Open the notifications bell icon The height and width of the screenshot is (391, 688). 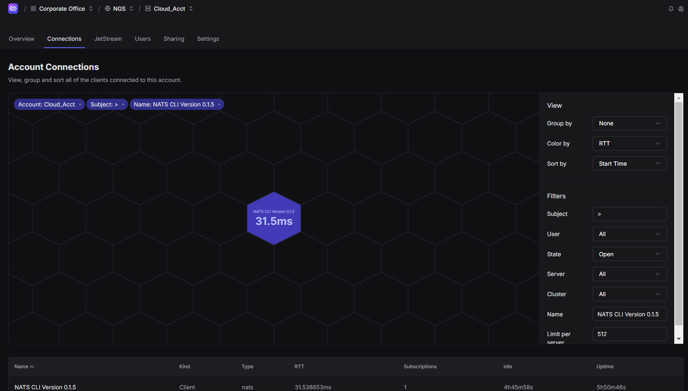point(671,9)
